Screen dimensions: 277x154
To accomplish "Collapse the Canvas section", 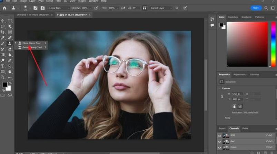I will (x=219, y=88).
